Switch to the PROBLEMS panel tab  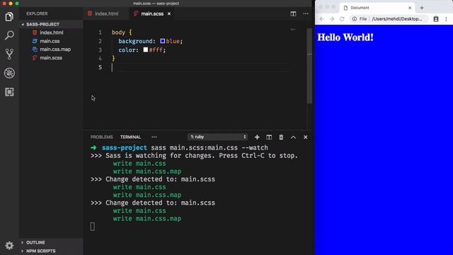tap(101, 137)
